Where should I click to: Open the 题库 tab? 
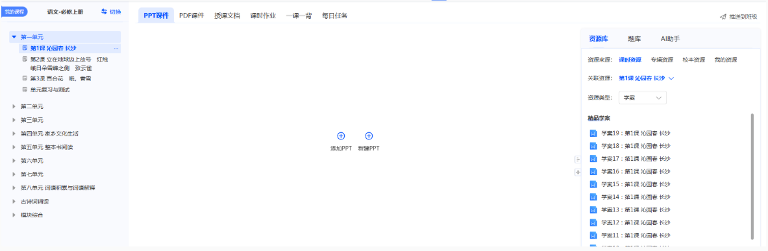(634, 39)
